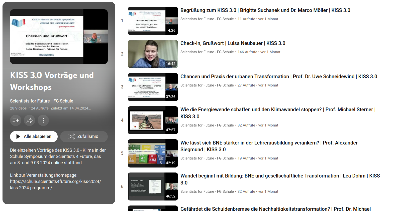The image size is (399, 211).
Task: Click the playlist description mentioning 9.03.2024
Action: [58, 156]
